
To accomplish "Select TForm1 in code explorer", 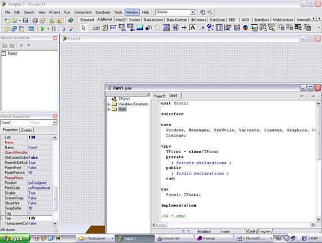I will pos(124,99).
